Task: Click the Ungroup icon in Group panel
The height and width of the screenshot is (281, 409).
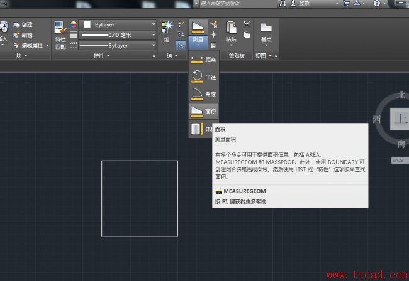Action: pyautogui.click(x=181, y=24)
